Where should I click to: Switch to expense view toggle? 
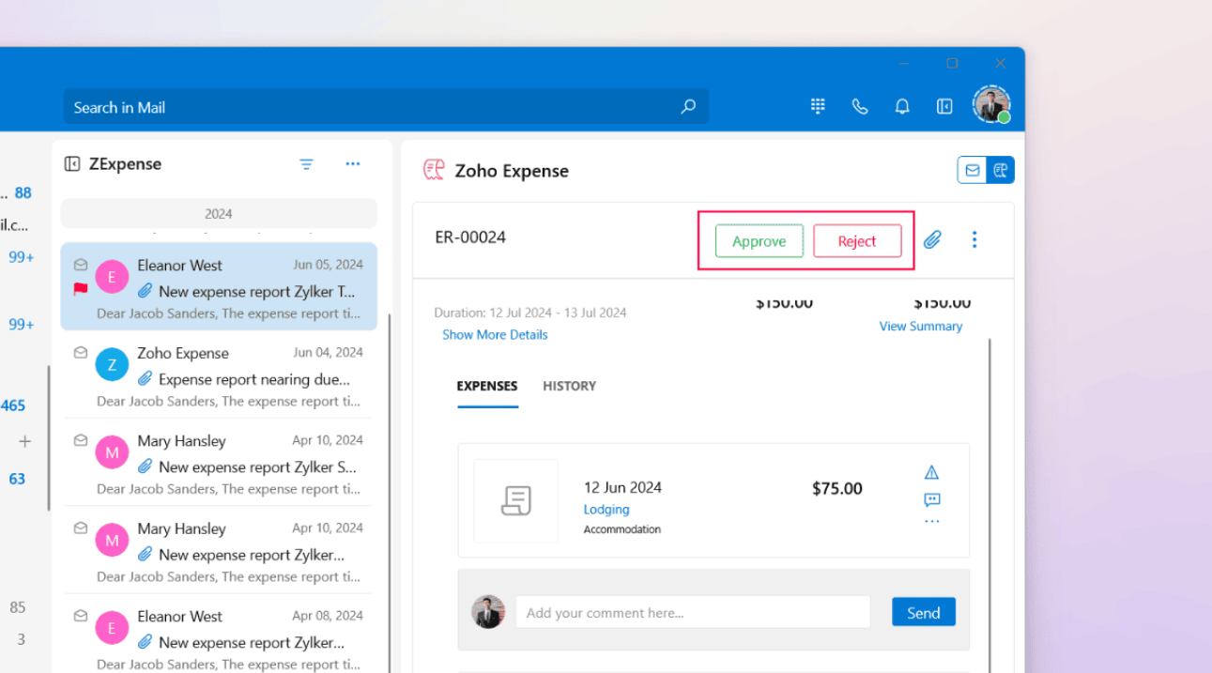[x=1001, y=170]
